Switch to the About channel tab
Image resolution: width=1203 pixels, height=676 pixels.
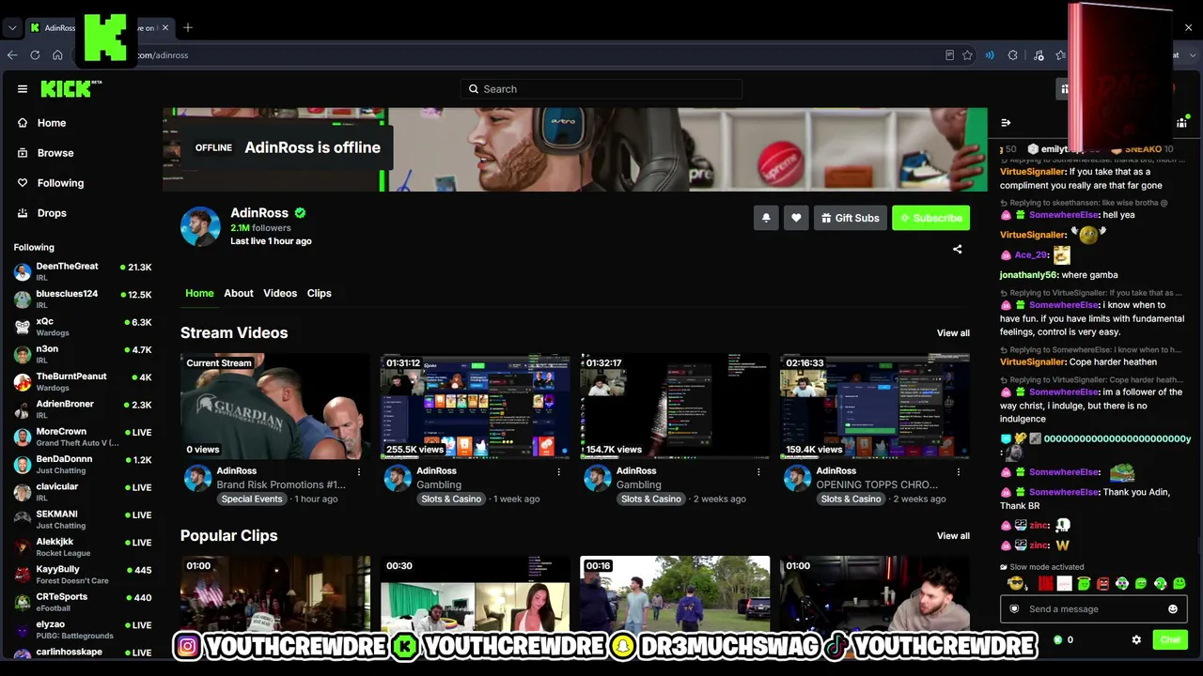(x=239, y=293)
